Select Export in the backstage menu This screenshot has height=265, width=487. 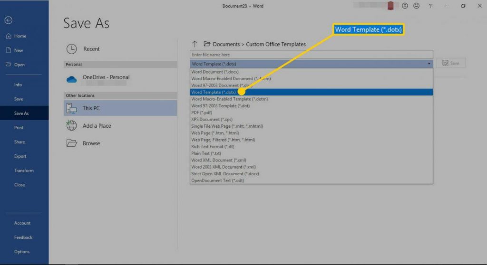pos(20,156)
